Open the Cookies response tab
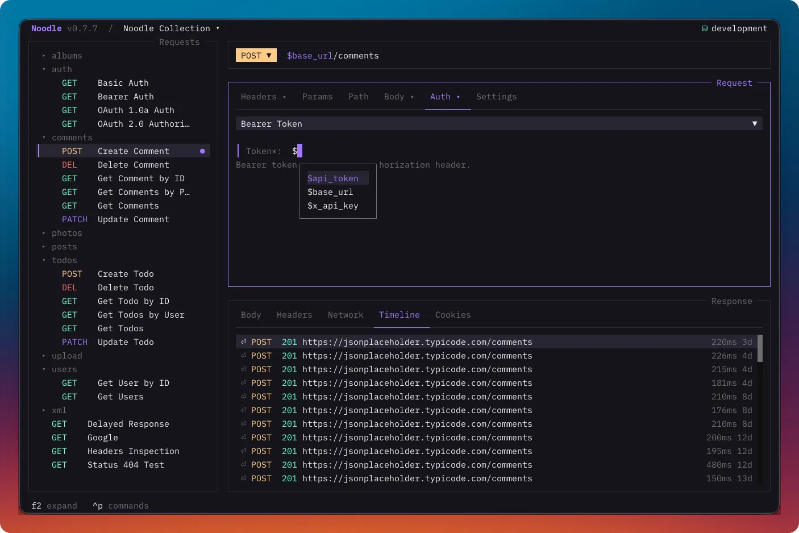Viewport: 799px width, 533px height. [x=453, y=315]
